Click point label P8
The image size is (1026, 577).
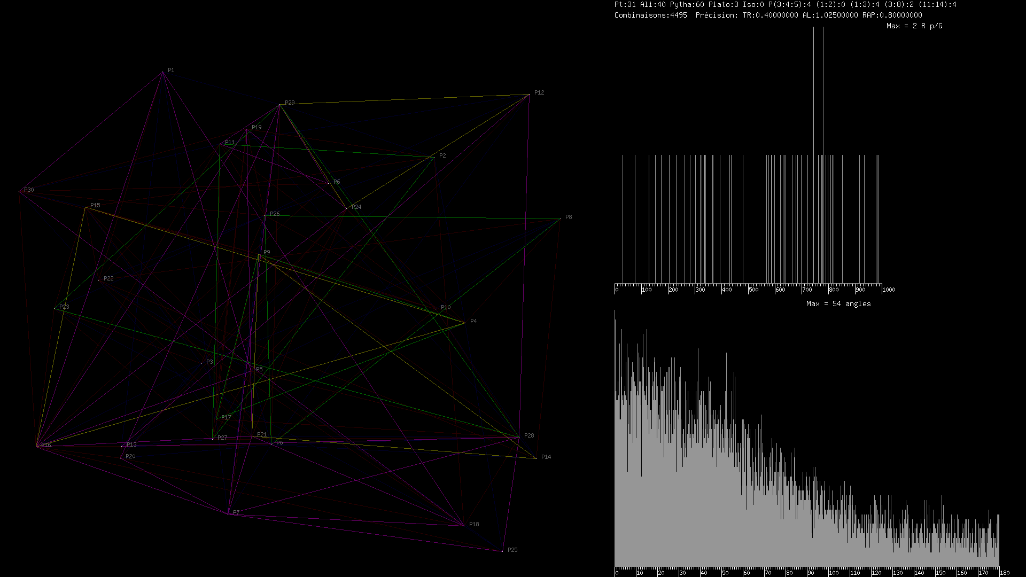click(x=569, y=217)
